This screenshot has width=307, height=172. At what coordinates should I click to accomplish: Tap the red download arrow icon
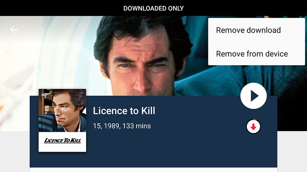253,126
